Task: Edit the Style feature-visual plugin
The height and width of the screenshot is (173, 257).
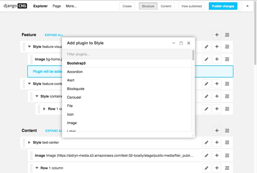Action: point(207,47)
